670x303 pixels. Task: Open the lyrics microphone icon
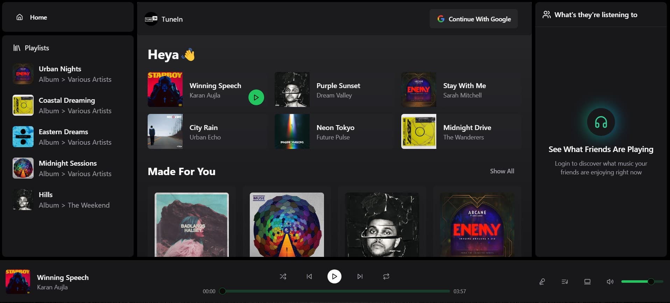(x=542, y=282)
